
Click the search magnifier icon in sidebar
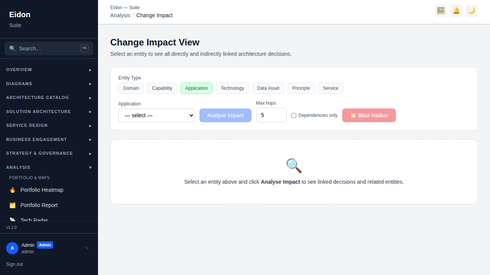[x=12, y=49]
